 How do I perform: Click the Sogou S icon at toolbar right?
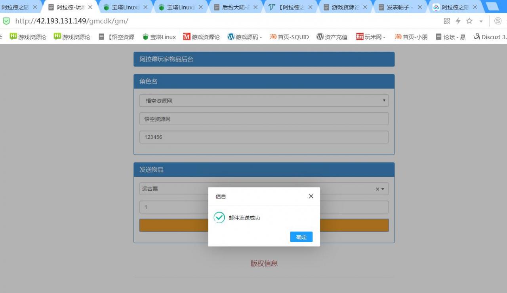[498, 21]
